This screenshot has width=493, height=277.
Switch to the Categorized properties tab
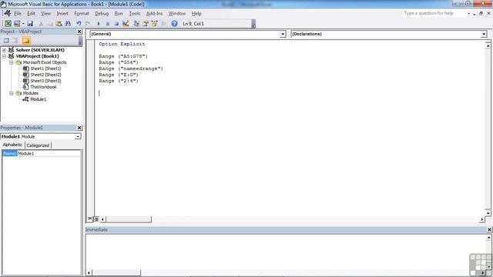[x=38, y=145]
